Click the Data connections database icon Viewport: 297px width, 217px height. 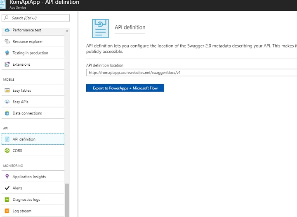[x=7, y=113]
